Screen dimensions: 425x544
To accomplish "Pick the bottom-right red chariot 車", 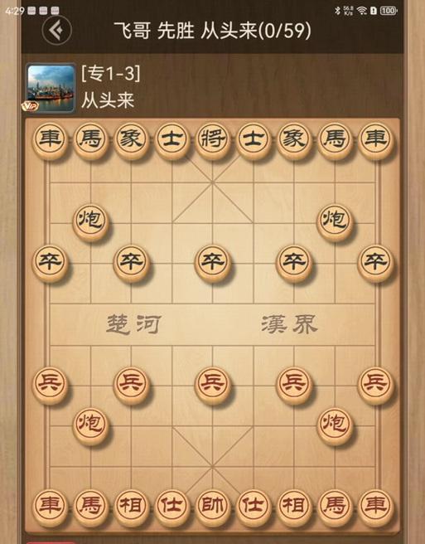I will click(375, 507).
